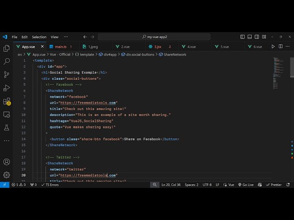Viewport: 294px width, 220px height.
Task: Open the UTF-8 encoding selector
Action: (x=207, y=185)
